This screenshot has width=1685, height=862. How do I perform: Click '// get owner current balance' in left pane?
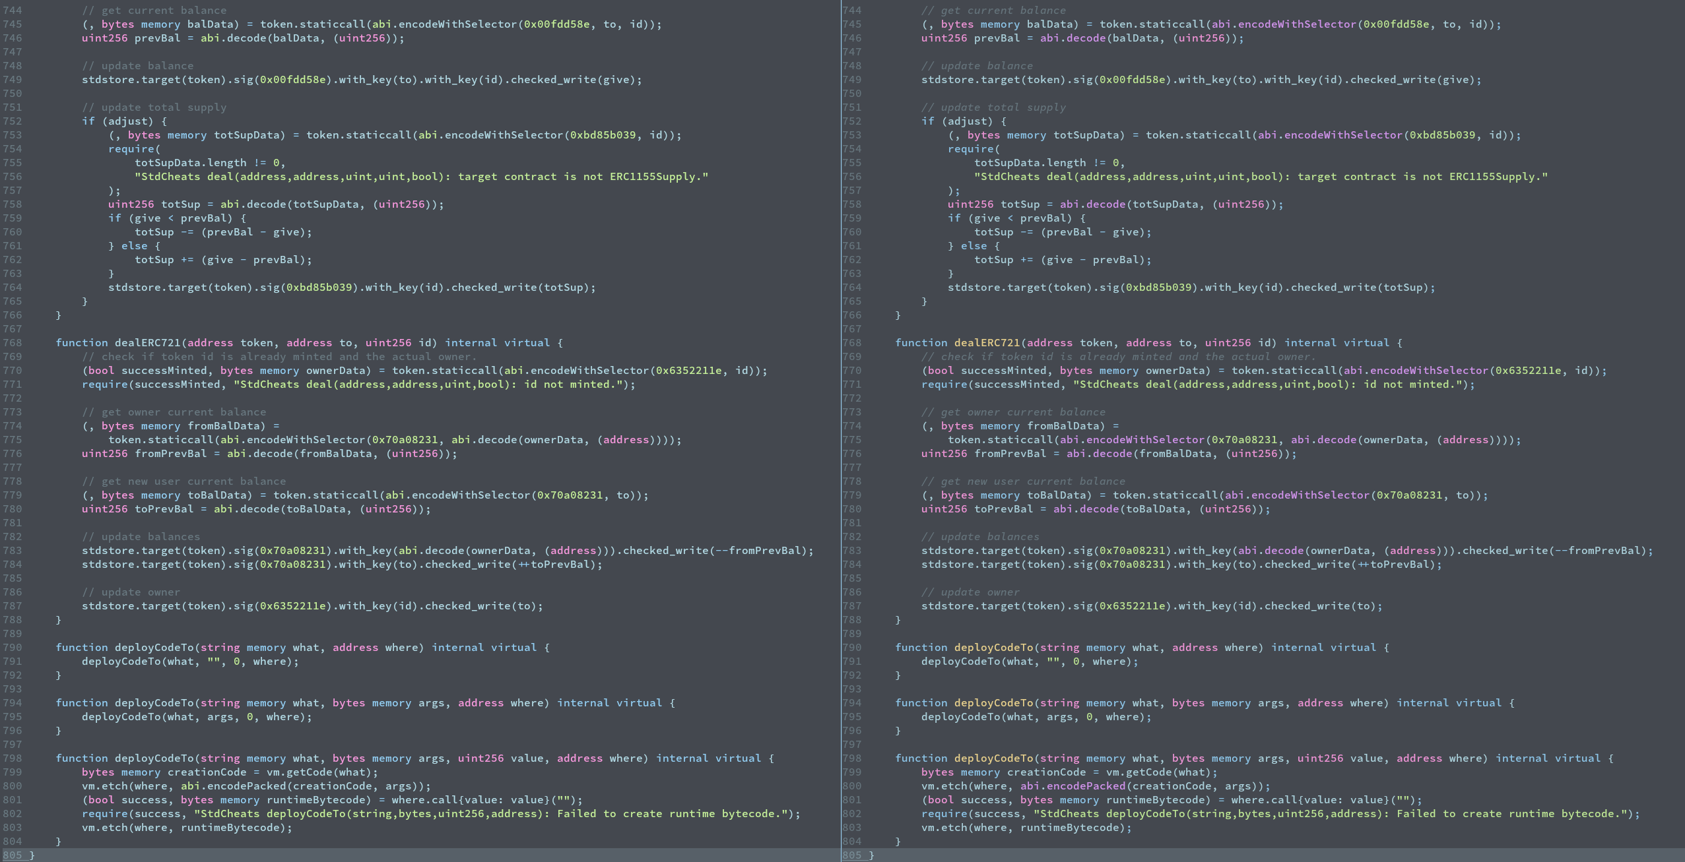pos(174,412)
